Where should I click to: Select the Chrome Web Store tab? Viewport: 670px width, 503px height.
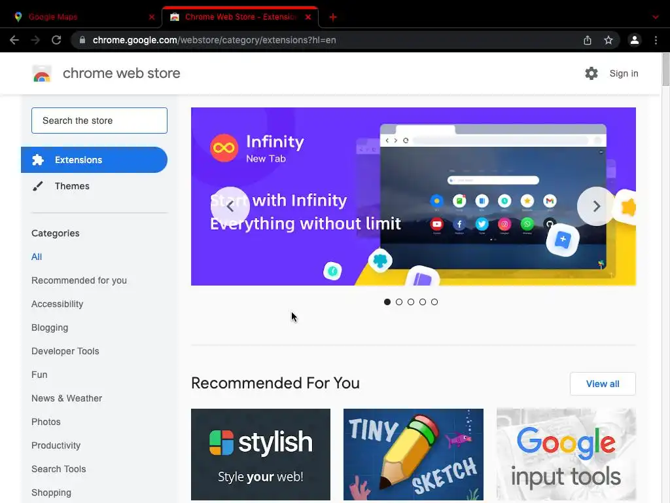240,17
